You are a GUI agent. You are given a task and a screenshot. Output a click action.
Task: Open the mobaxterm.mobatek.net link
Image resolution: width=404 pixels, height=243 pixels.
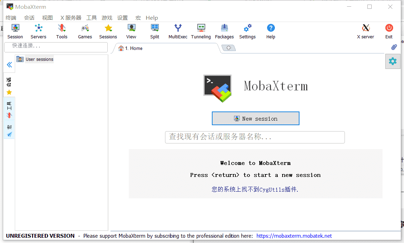point(294,236)
